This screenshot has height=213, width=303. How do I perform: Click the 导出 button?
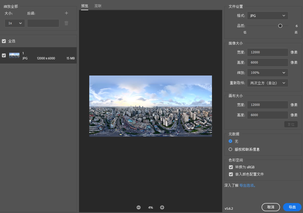click(x=292, y=207)
